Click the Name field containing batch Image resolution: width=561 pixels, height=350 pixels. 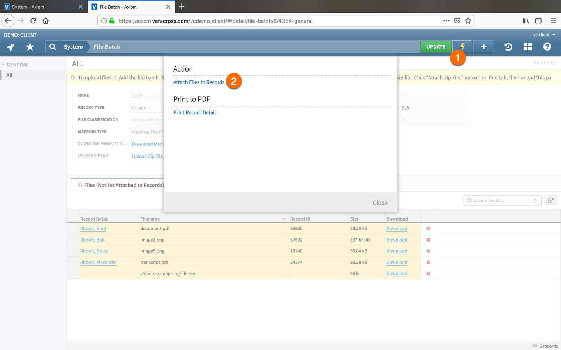pyautogui.click(x=146, y=96)
